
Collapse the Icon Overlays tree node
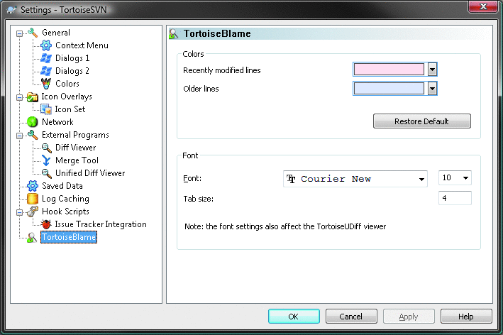[x=19, y=97]
